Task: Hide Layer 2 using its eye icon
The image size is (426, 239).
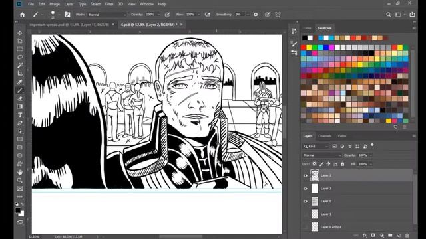Action: point(306,175)
